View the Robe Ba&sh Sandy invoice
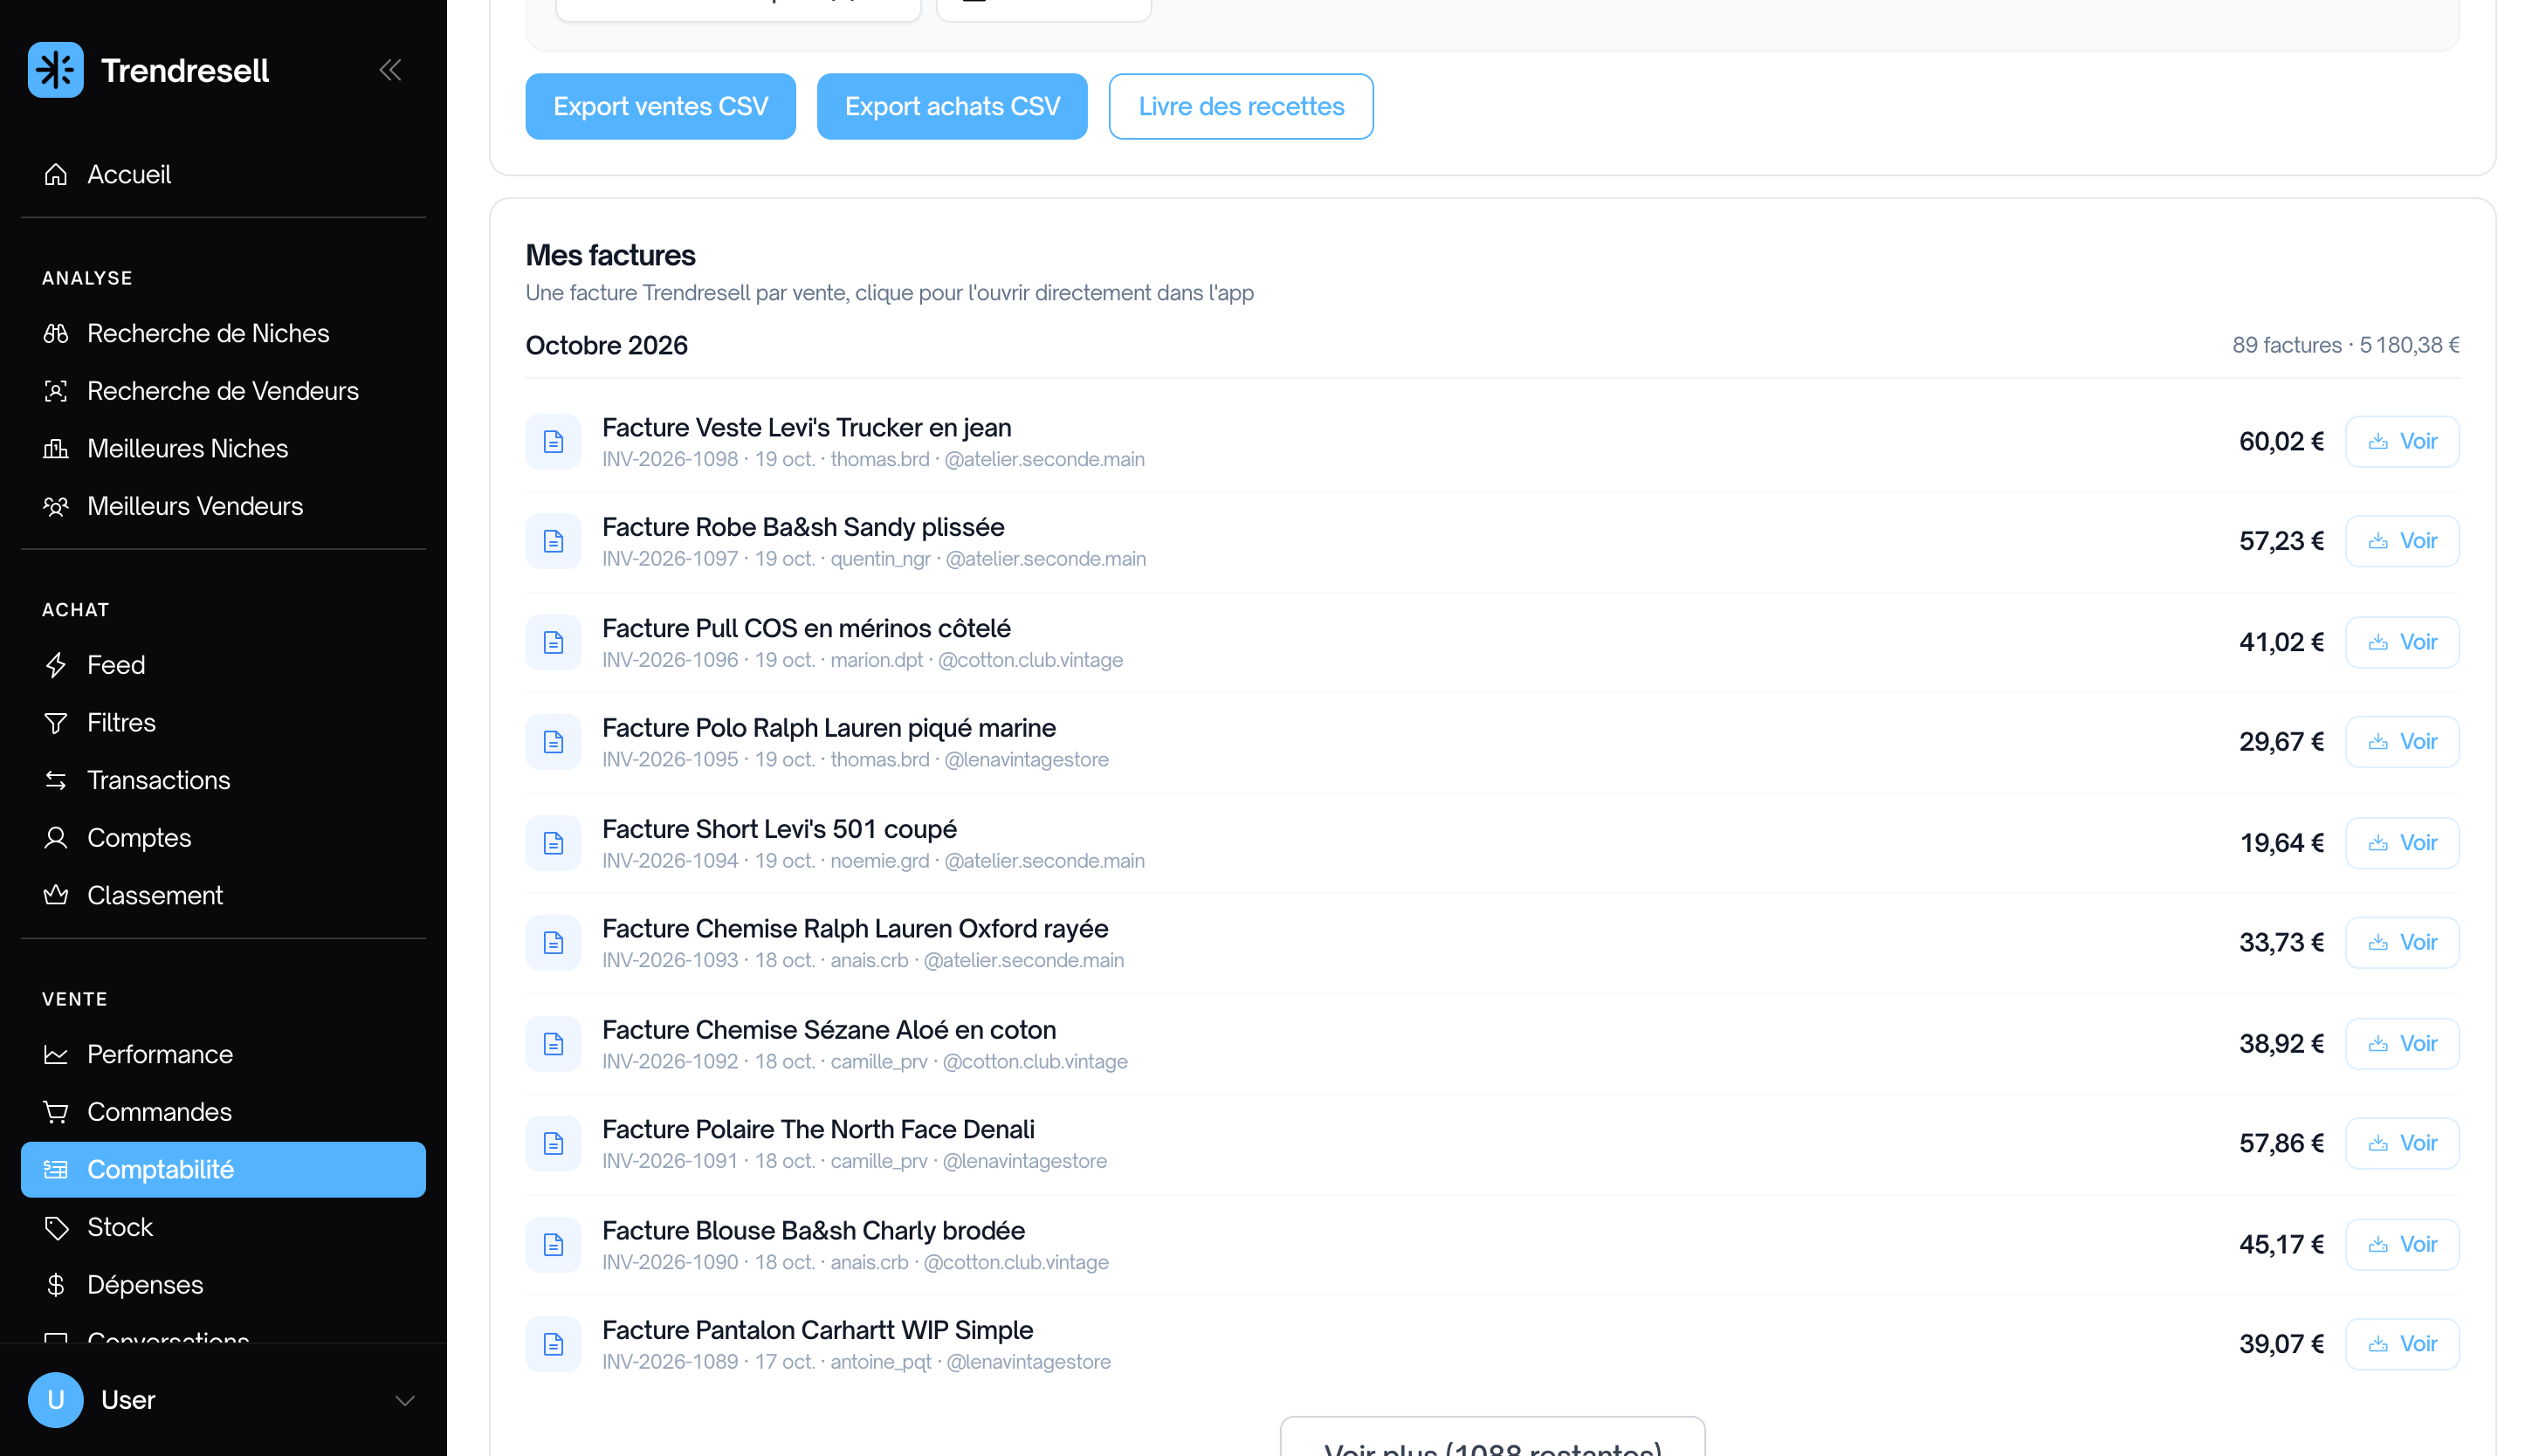This screenshot has height=1456, width=2539. (2402, 541)
